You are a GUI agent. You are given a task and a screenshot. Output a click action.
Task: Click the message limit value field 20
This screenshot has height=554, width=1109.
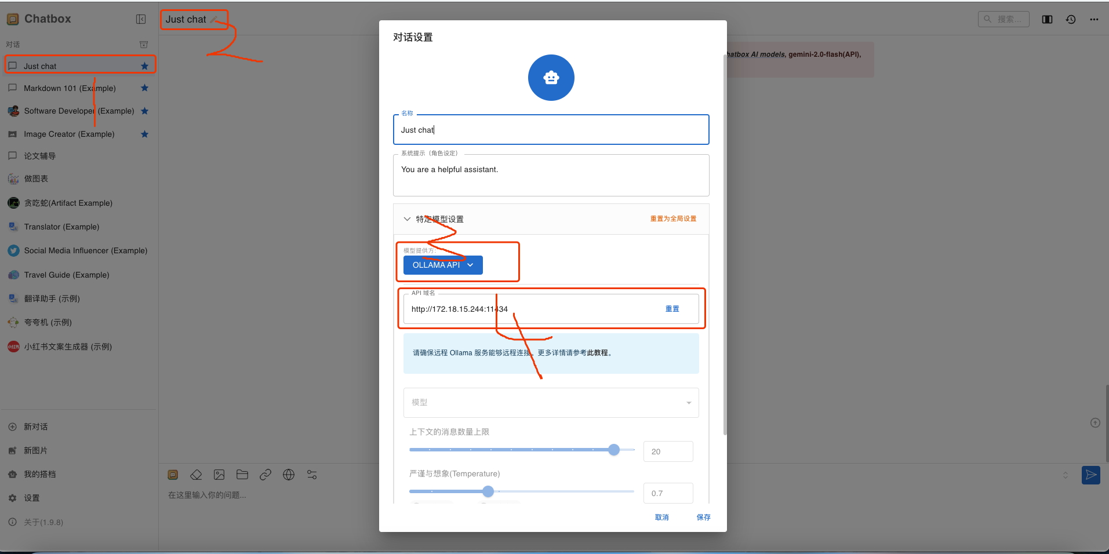[x=668, y=451]
